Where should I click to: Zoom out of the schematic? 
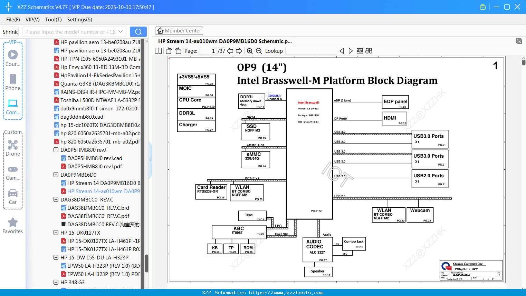click(x=259, y=51)
